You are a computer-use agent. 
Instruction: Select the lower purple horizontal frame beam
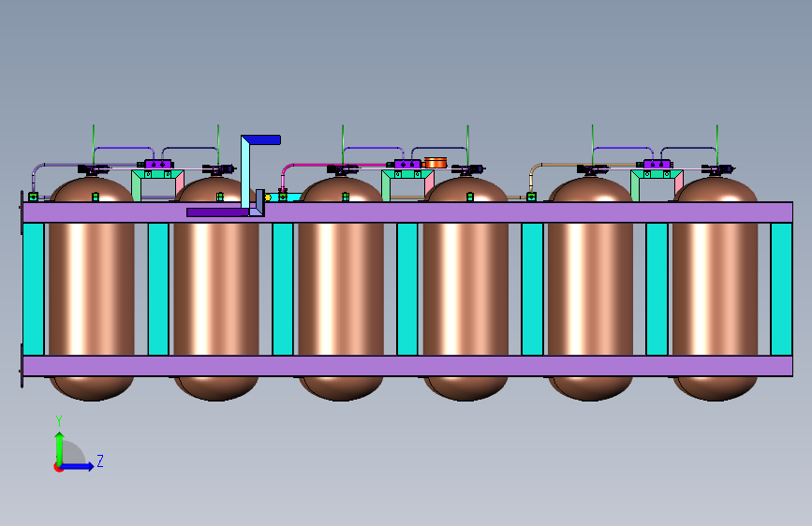pos(407,366)
